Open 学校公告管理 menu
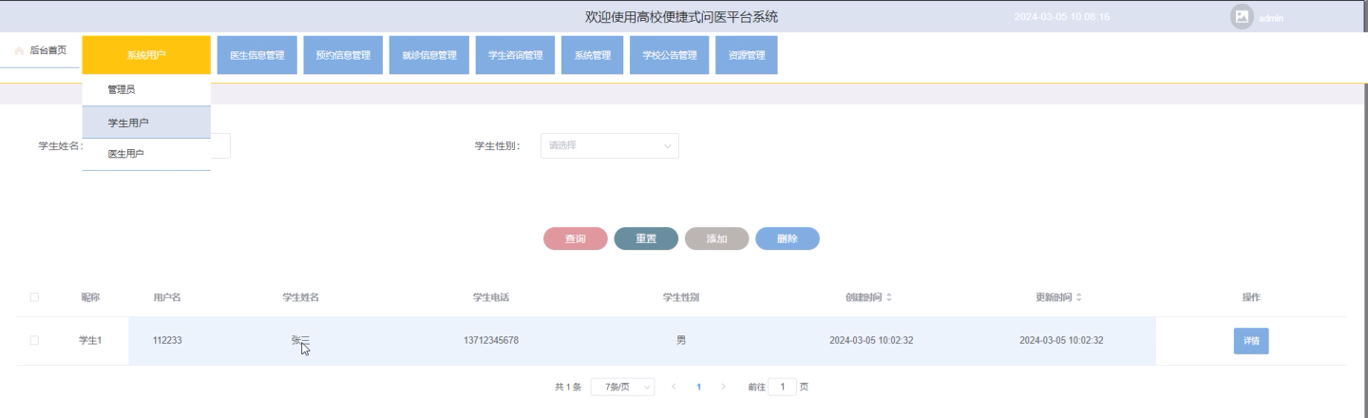 click(x=670, y=55)
